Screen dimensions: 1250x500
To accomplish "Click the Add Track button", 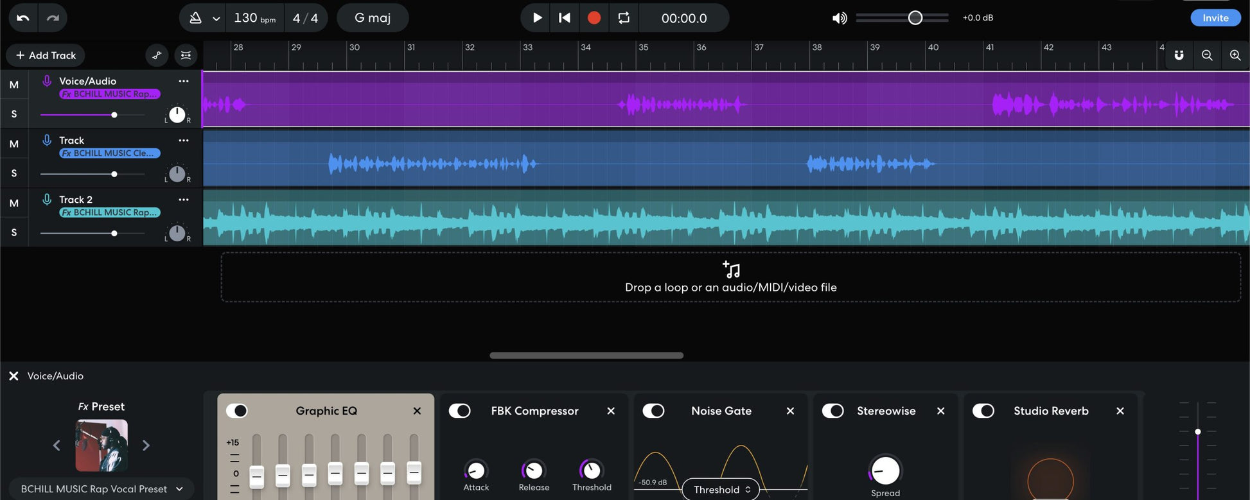I will pyautogui.click(x=46, y=55).
